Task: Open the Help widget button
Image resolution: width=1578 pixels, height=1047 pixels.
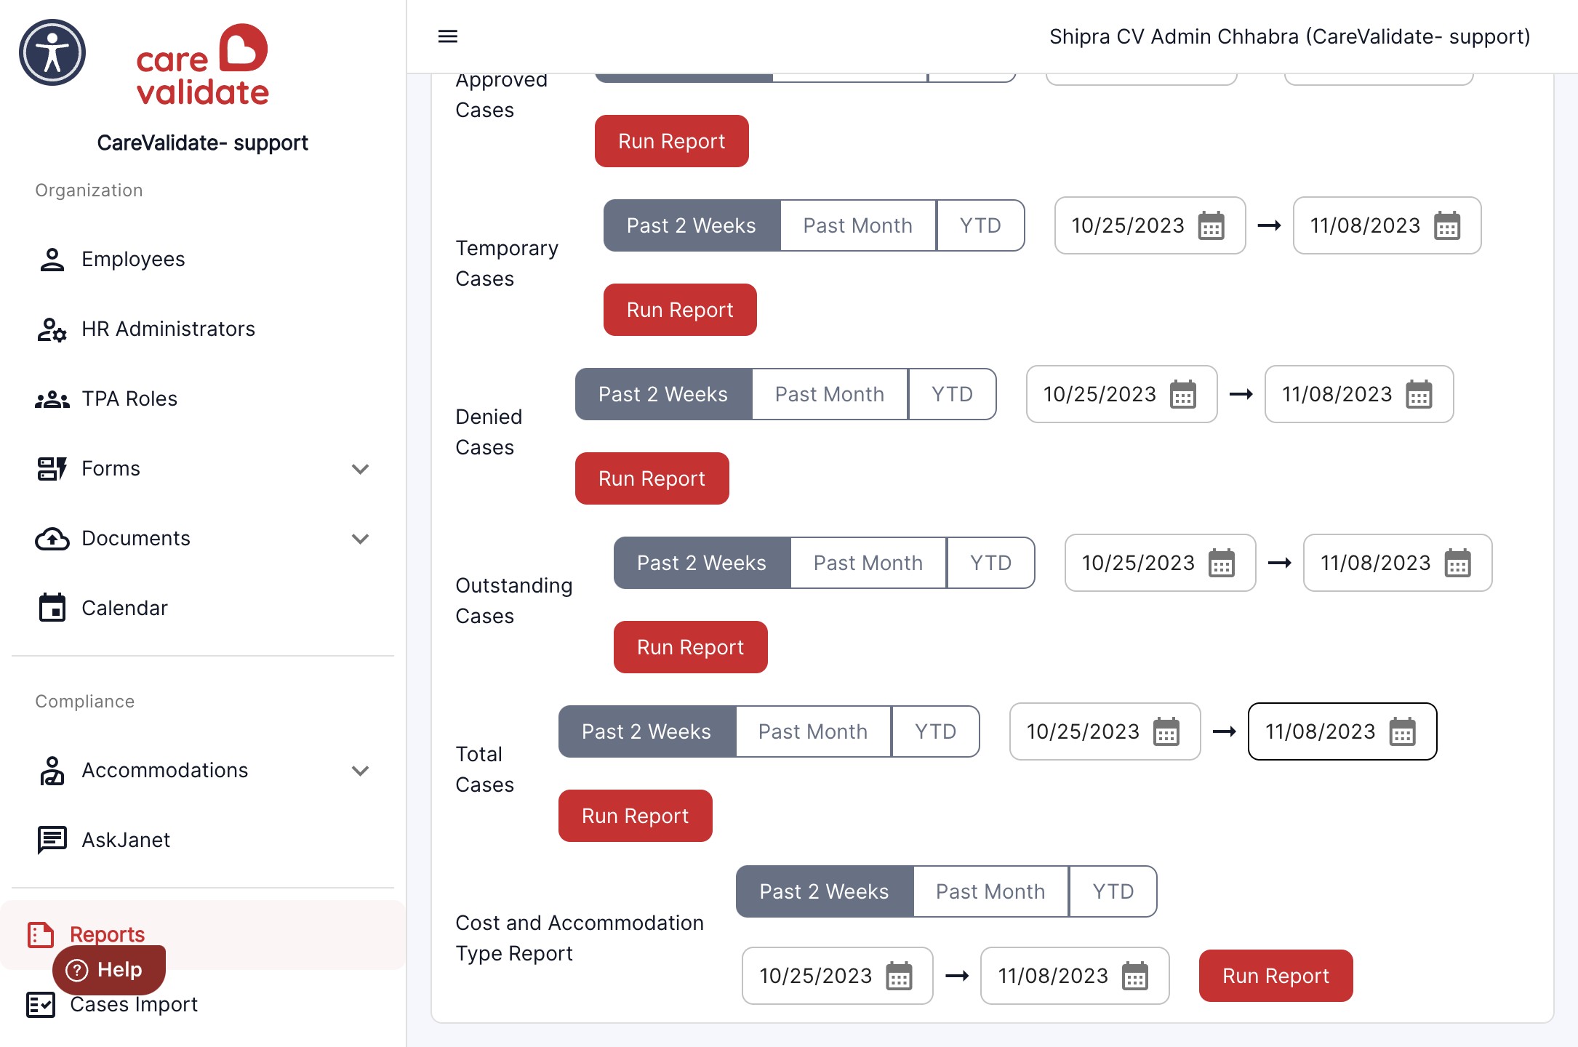Action: (x=109, y=970)
